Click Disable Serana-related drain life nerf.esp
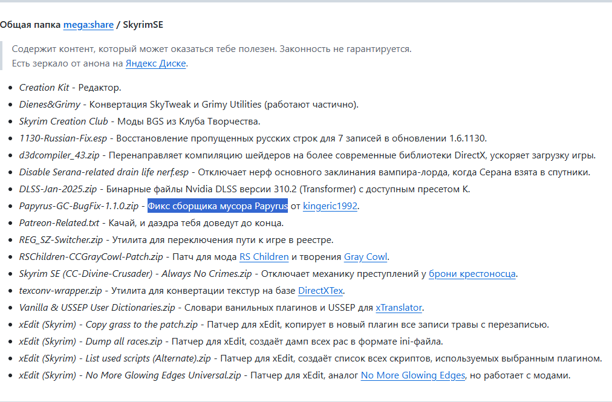Screen dimensions: 612x402 (x=104, y=172)
